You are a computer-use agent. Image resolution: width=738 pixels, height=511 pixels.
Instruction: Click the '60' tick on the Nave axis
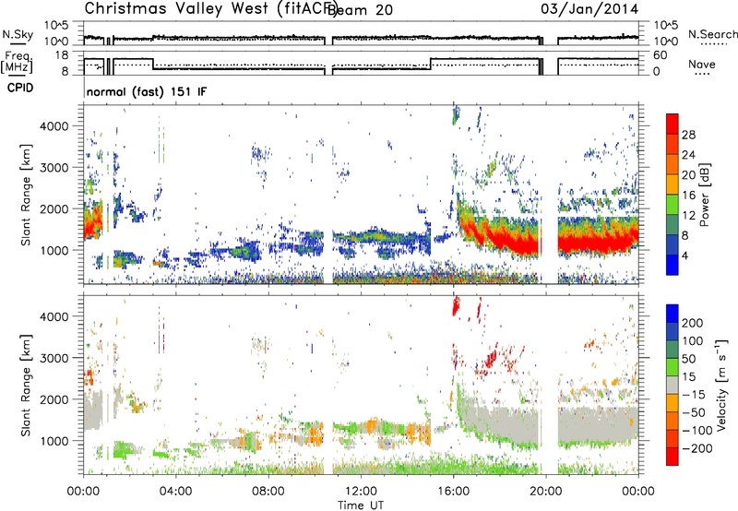(x=660, y=55)
